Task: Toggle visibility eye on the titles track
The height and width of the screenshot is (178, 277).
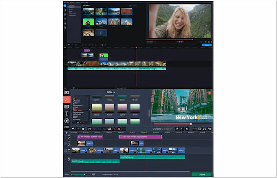Action: (x=69, y=136)
